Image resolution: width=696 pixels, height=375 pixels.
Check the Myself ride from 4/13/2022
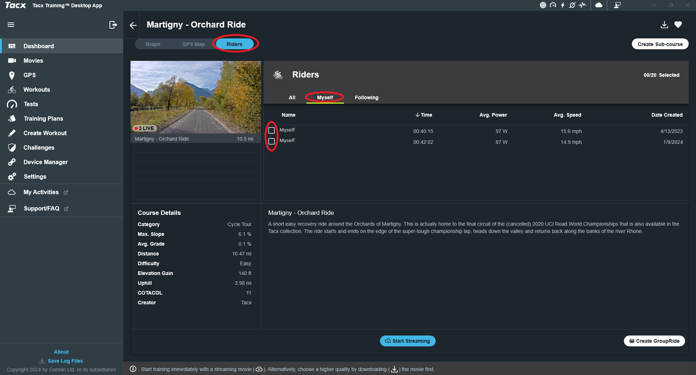[x=272, y=130]
